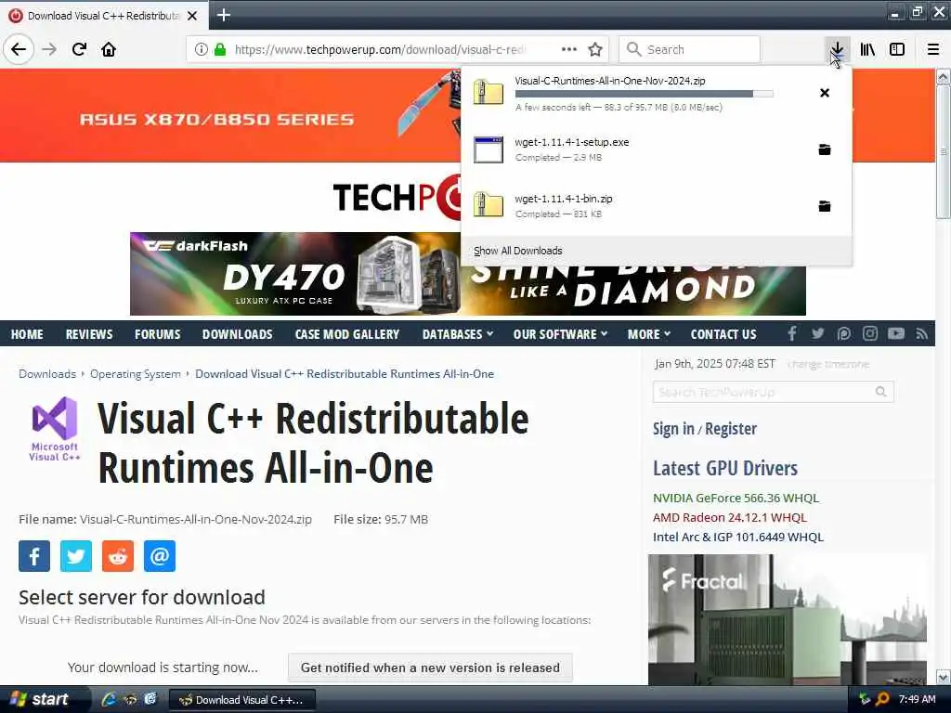Share page via email @ button
This screenshot has height=713, width=951.
pyautogui.click(x=160, y=556)
